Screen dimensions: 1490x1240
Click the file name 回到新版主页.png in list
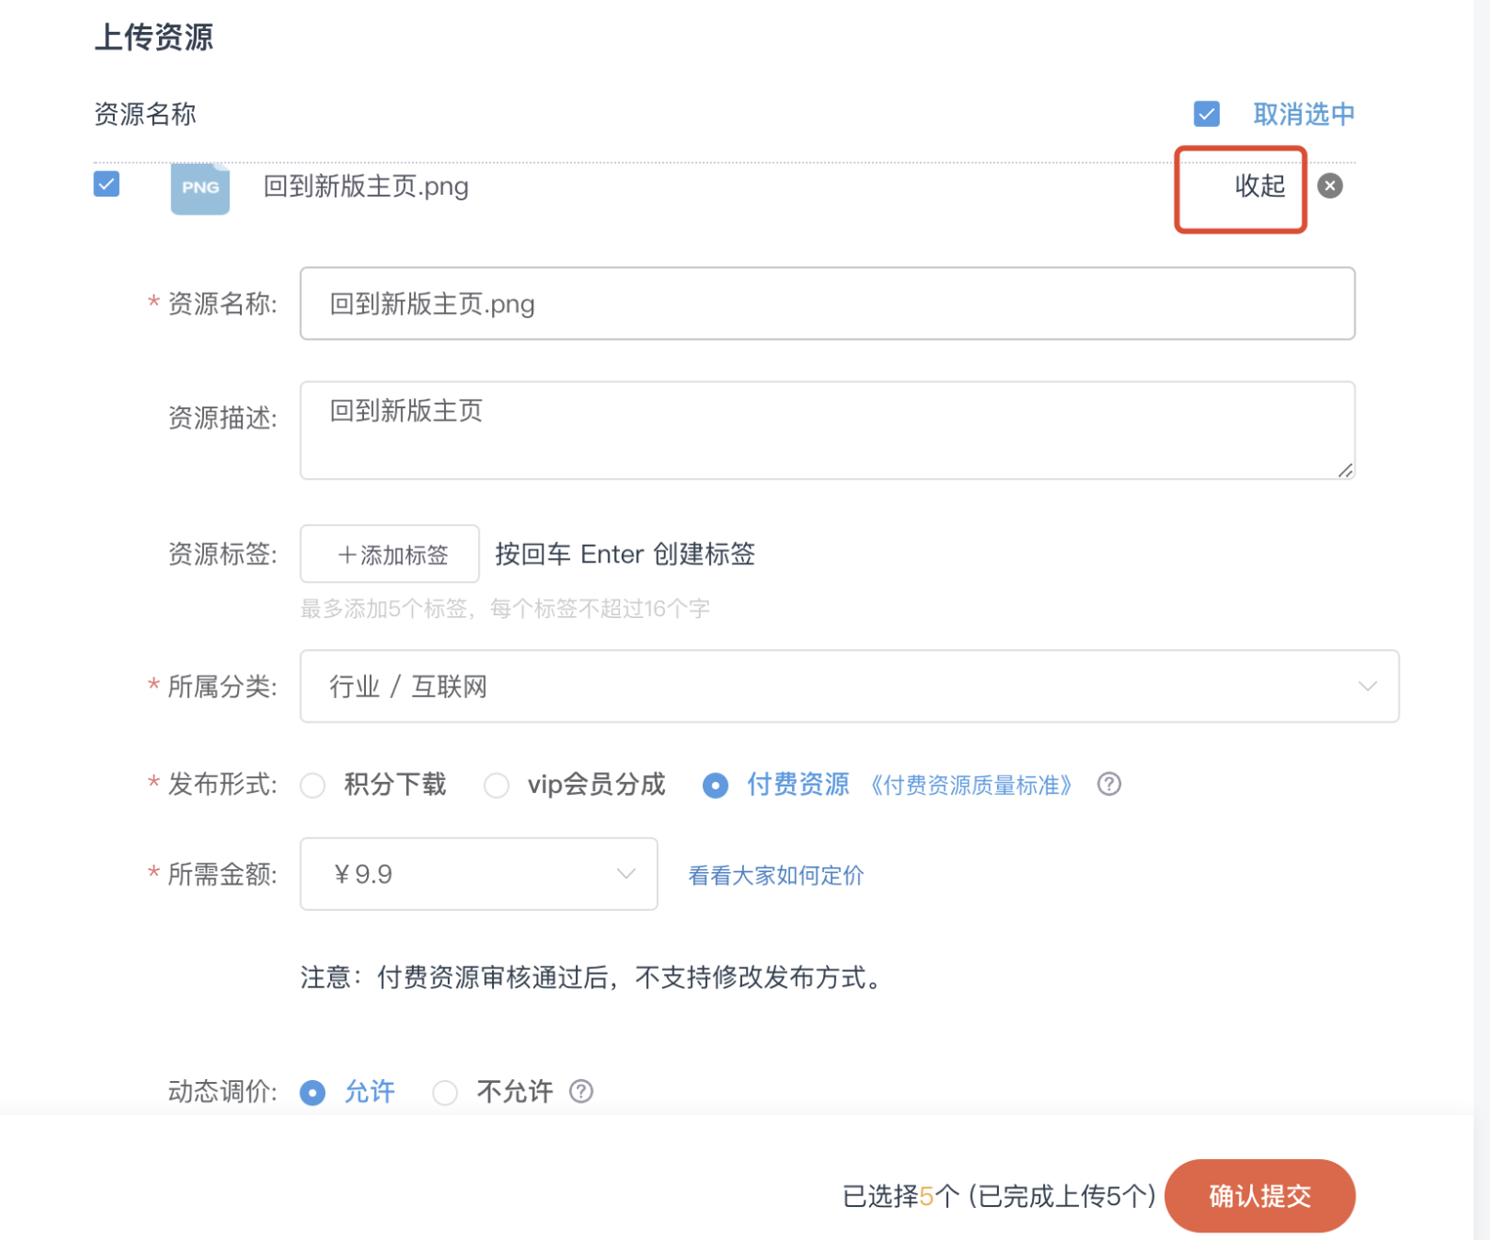pyautogui.click(x=366, y=186)
